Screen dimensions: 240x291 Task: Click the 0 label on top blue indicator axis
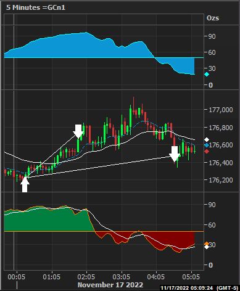[x=210, y=85]
